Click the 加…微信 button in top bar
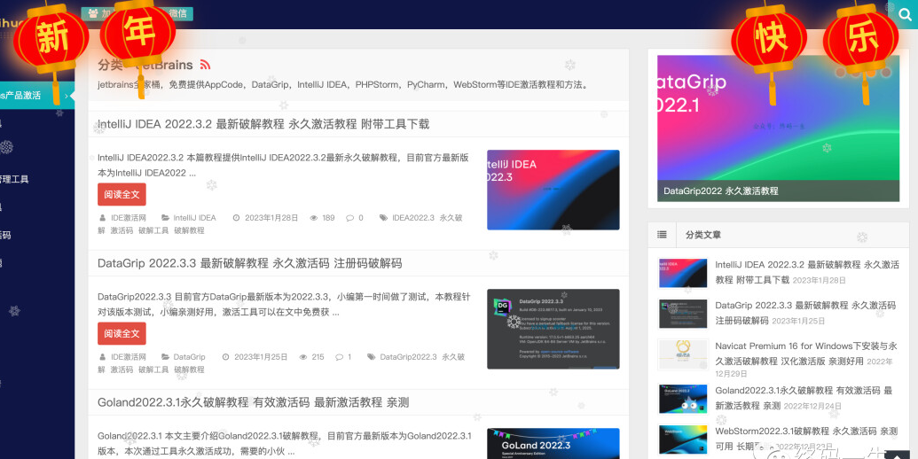 pos(137,13)
